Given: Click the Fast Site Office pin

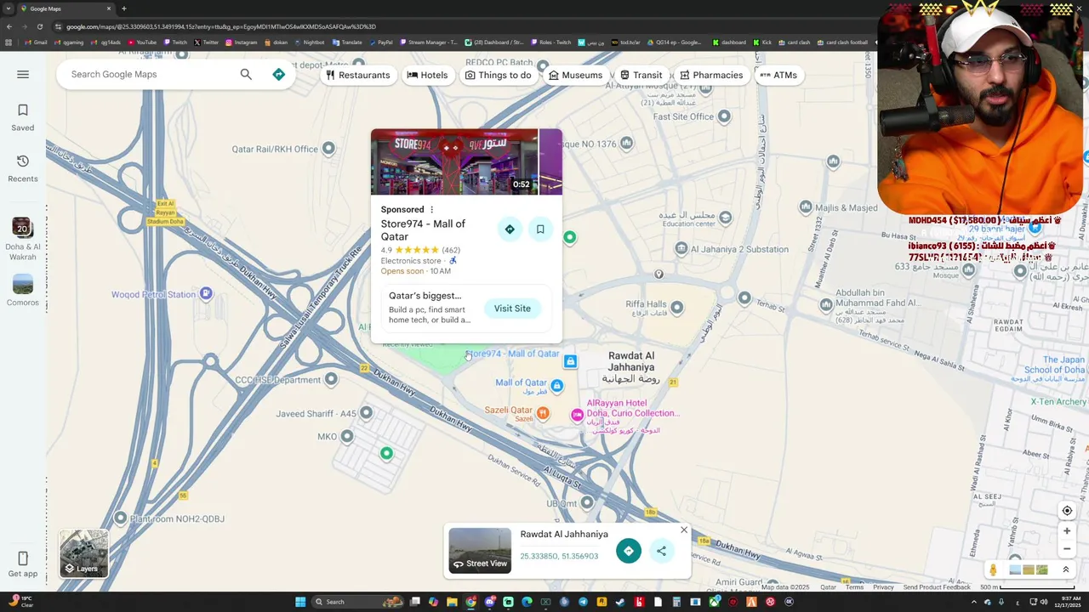Looking at the screenshot, I should 724,116.
